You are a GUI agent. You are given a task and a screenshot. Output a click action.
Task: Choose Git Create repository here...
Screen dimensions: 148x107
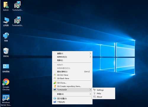tap(72, 86)
